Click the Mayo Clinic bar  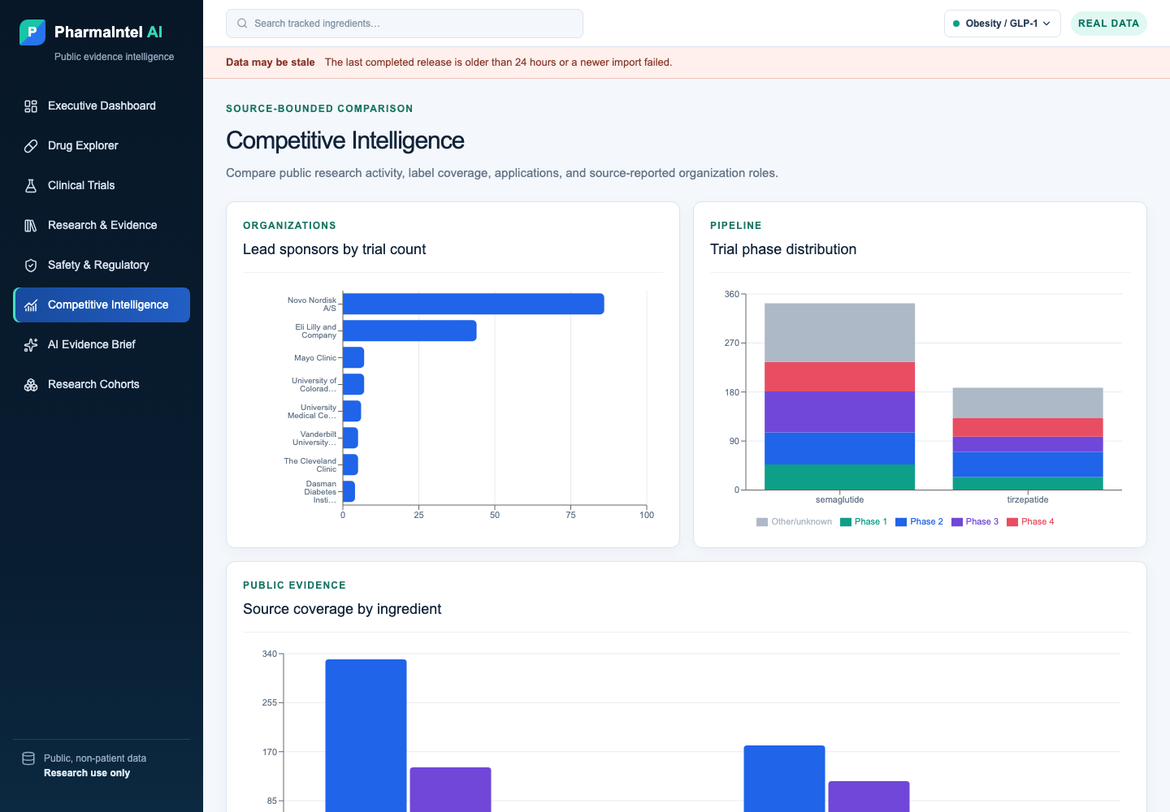(x=353, y=357)
